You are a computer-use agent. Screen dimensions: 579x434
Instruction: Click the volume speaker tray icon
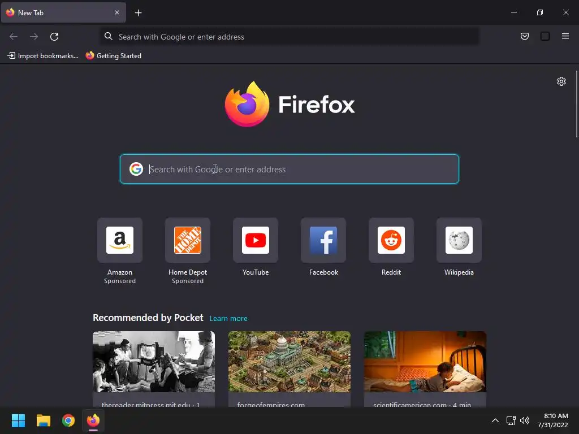click(x=524, y=420)
